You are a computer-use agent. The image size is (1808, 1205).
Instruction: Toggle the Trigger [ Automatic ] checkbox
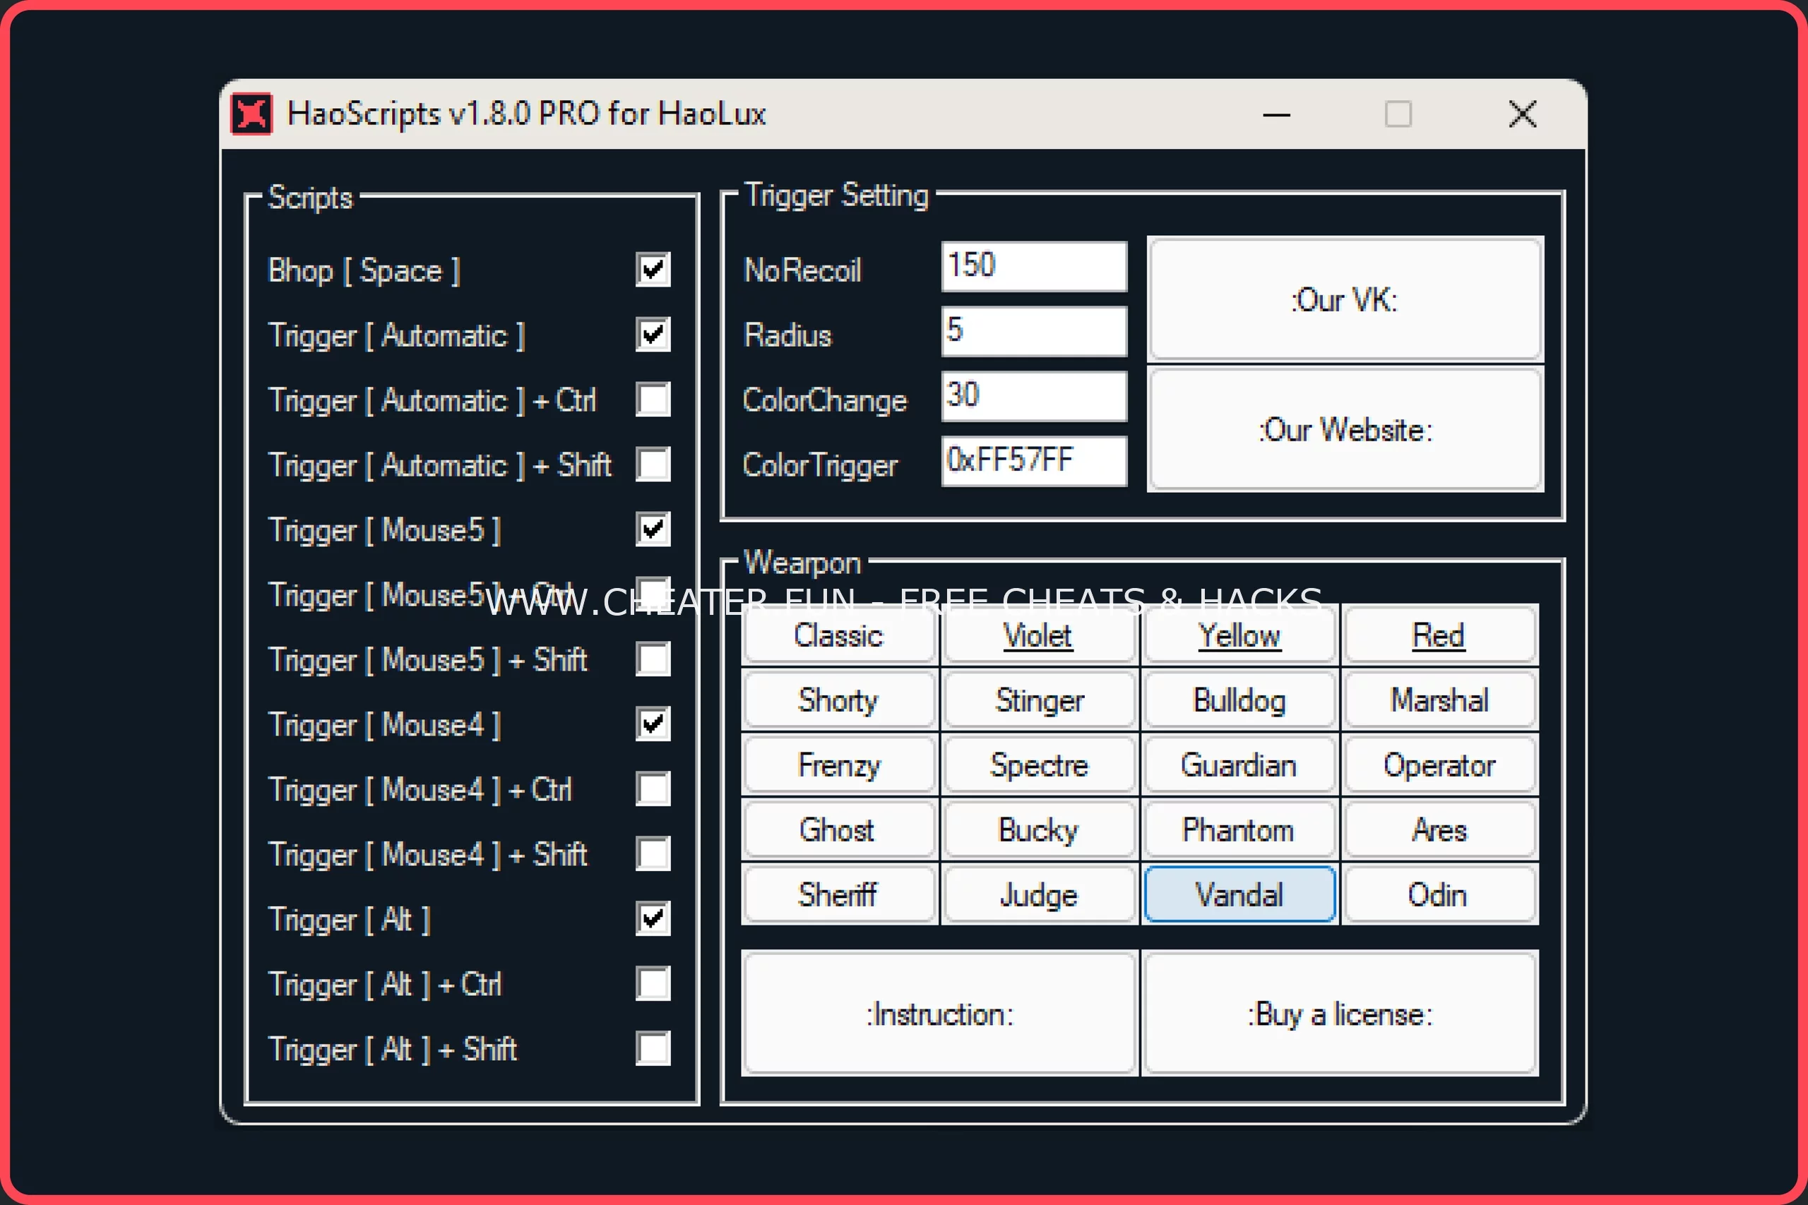click(x=653, y=335)
